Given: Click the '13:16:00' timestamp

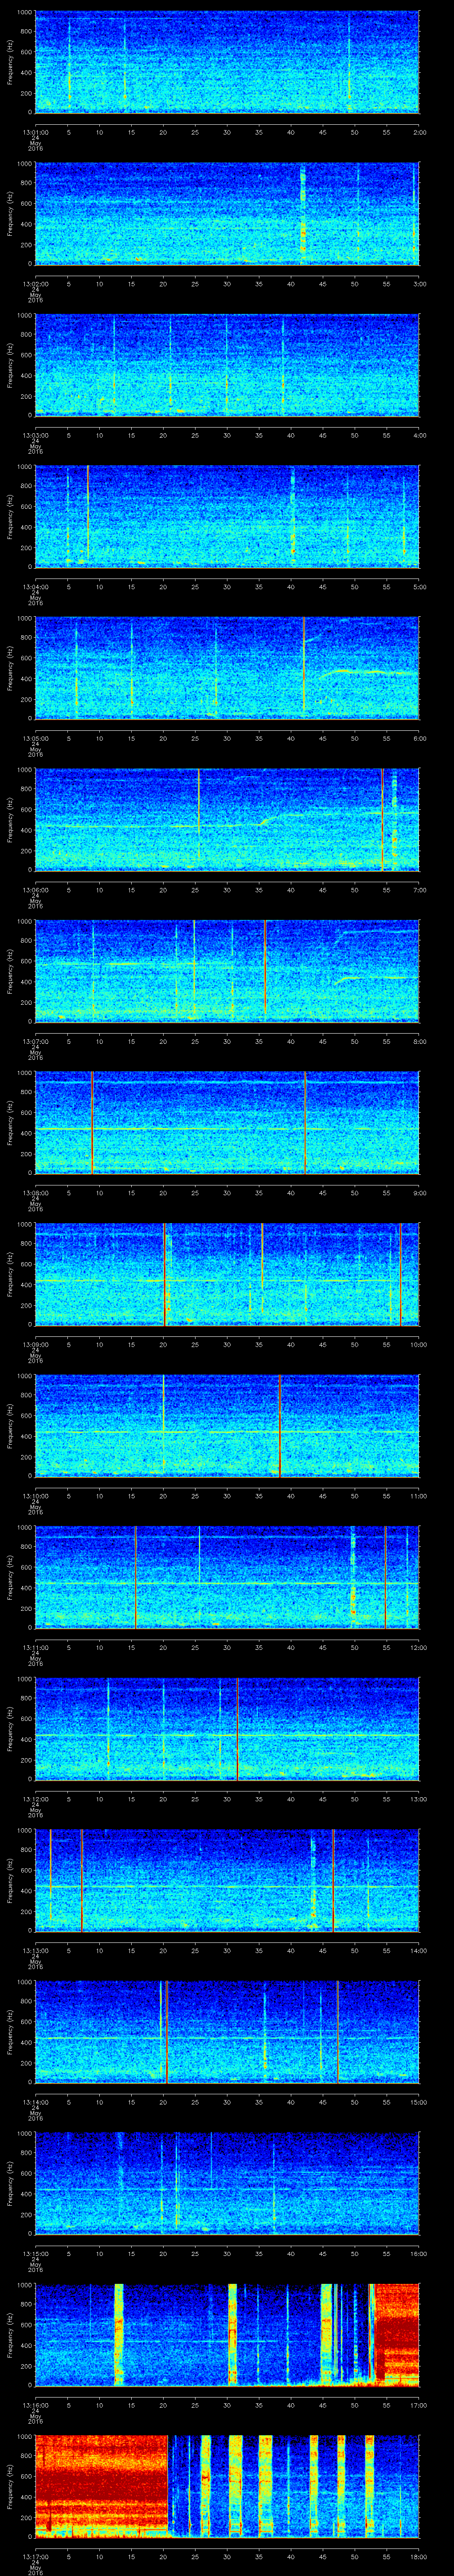Looking at the screenshot, I should [36, 2406].
